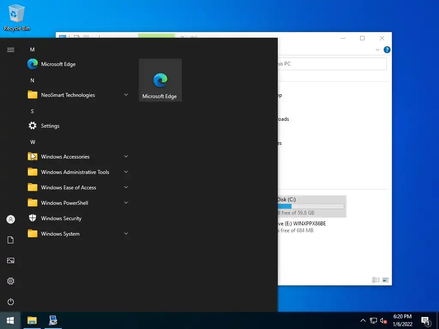
Task: Close the File Explorer window
Action: 382,38
